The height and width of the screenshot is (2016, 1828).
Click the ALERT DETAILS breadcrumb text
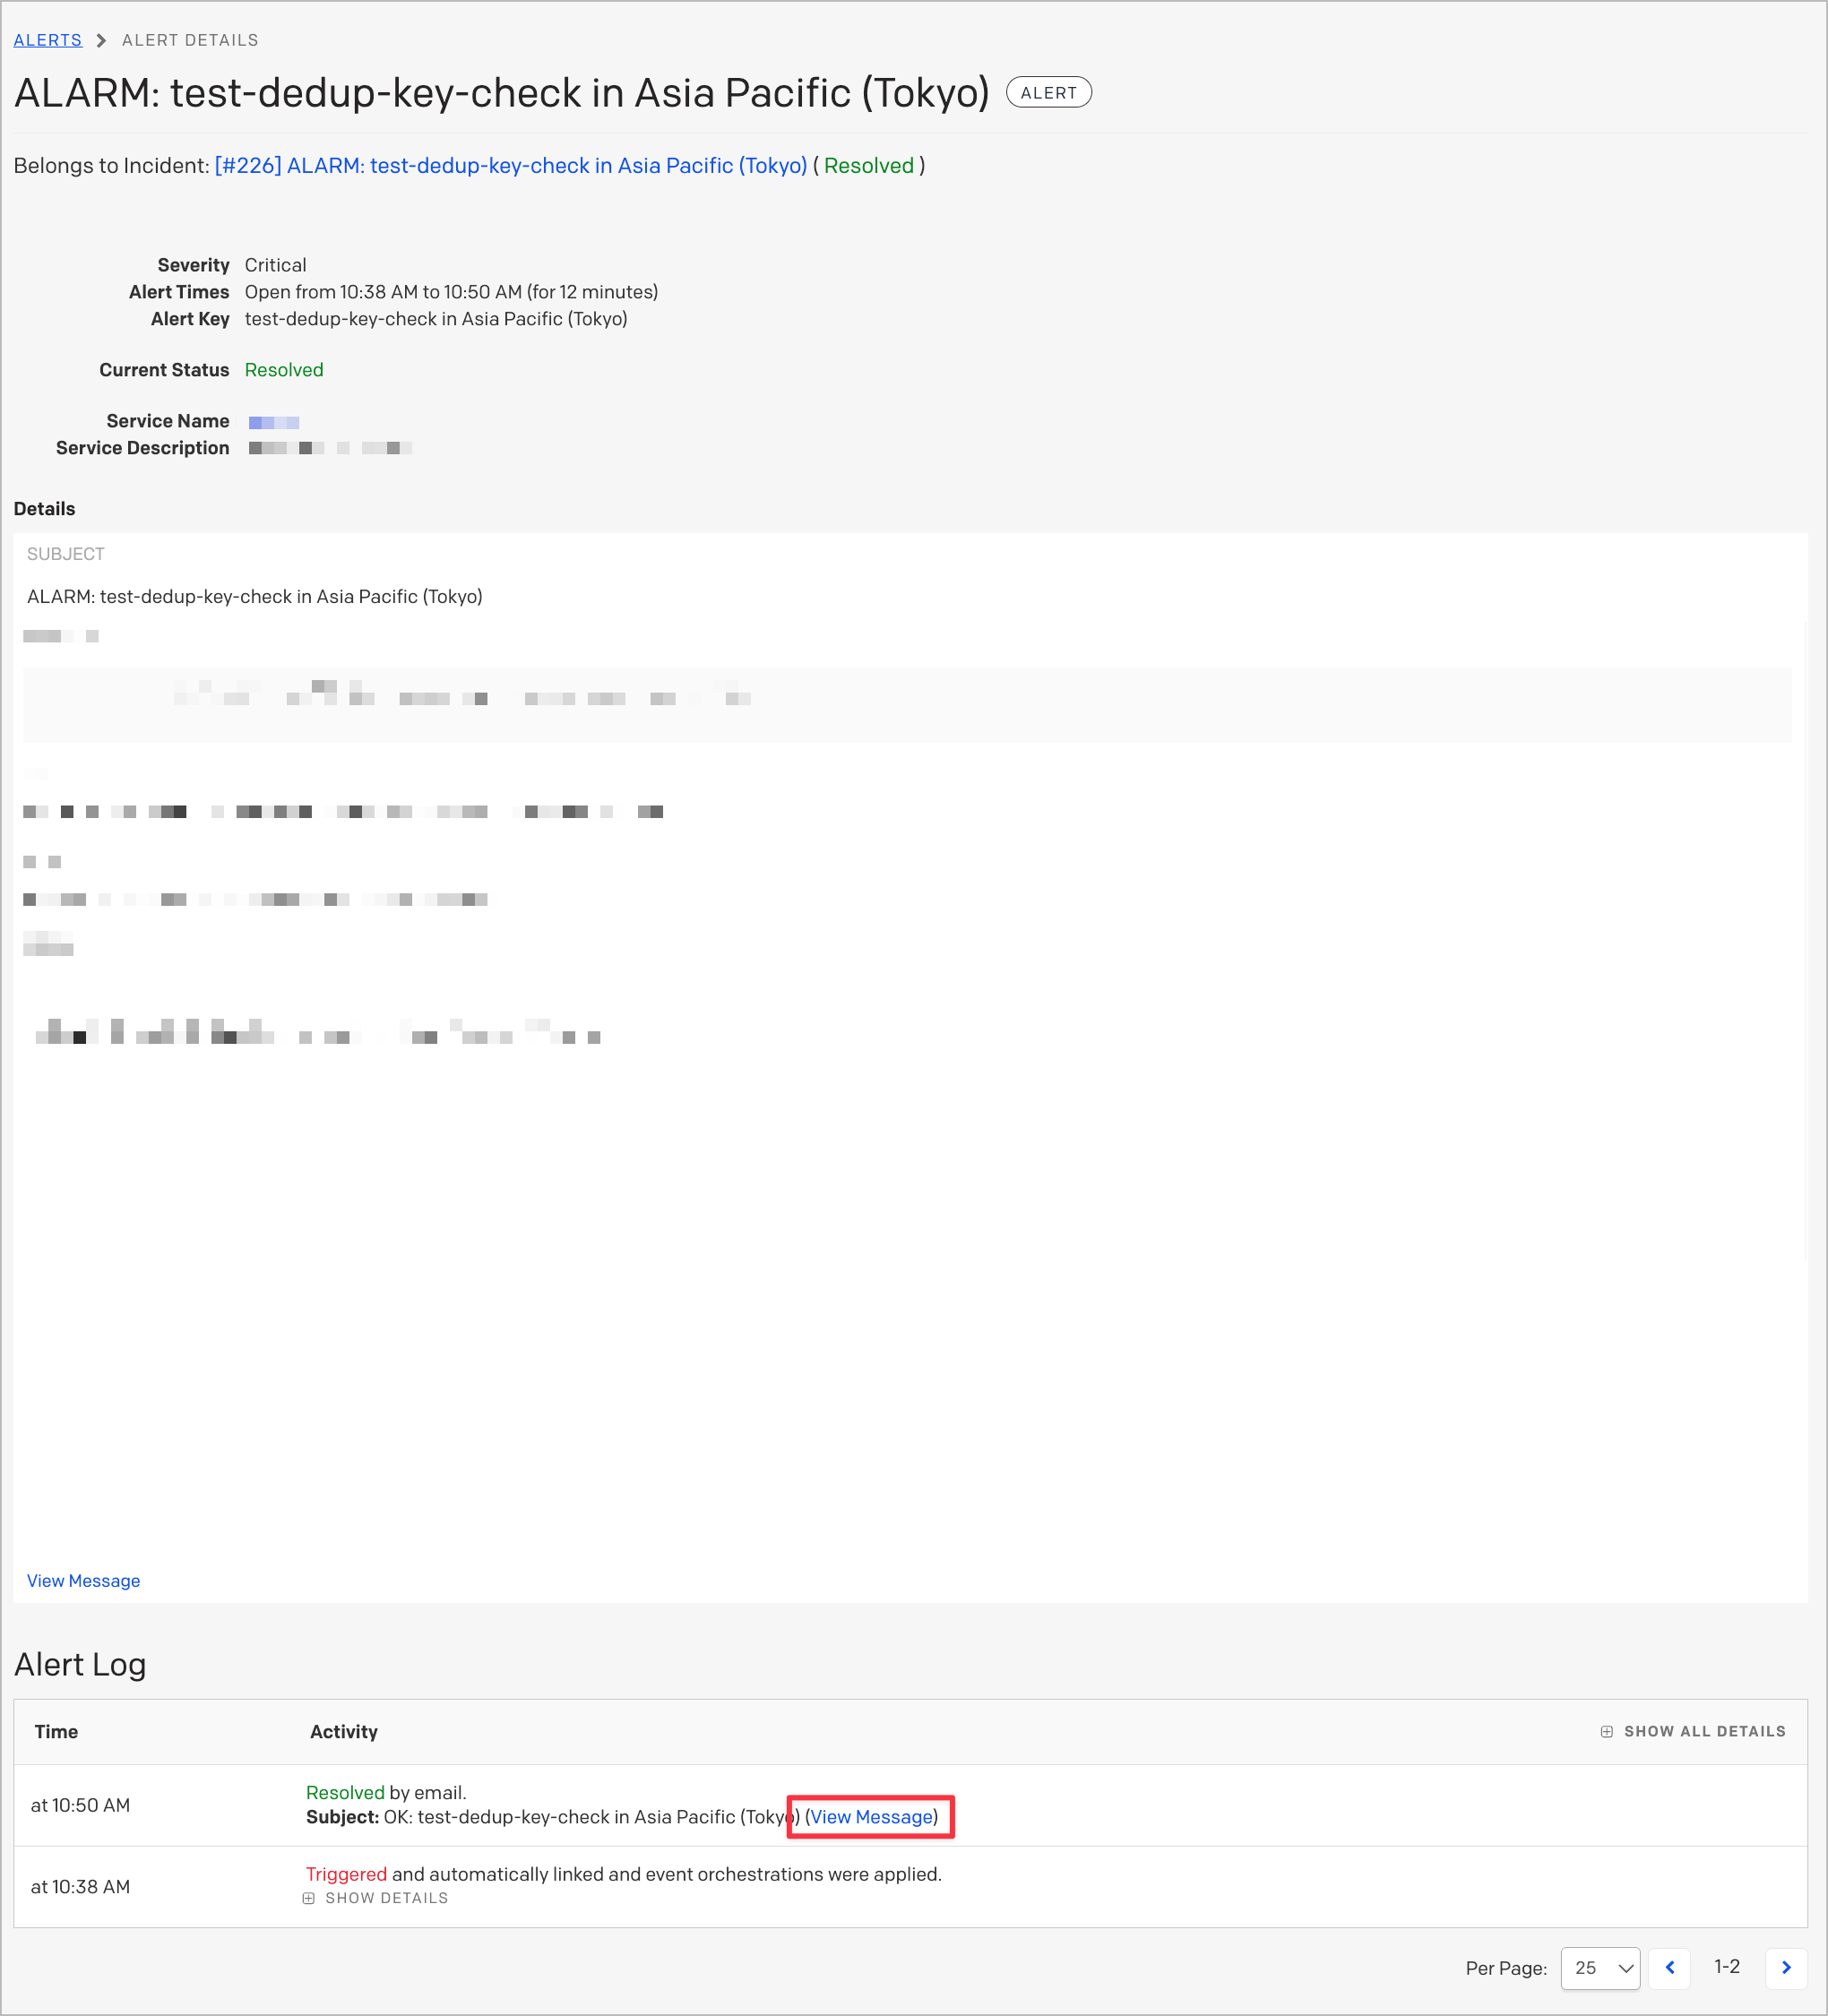(190, 40)
